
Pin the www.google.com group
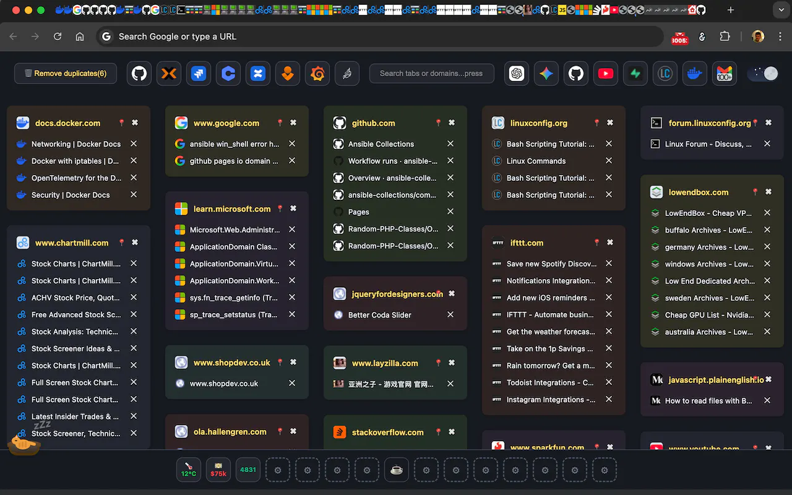point(280,123)
